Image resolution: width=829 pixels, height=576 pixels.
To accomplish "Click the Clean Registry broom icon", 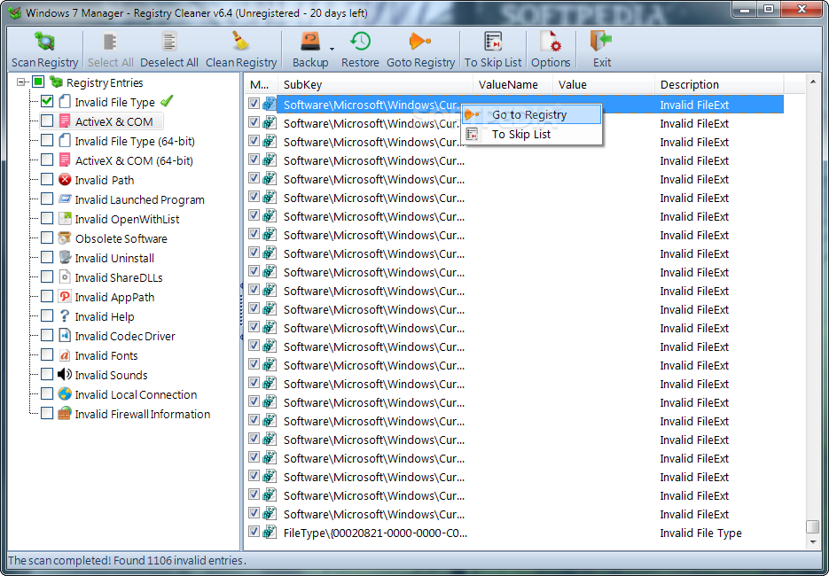I will coord(241,42).
